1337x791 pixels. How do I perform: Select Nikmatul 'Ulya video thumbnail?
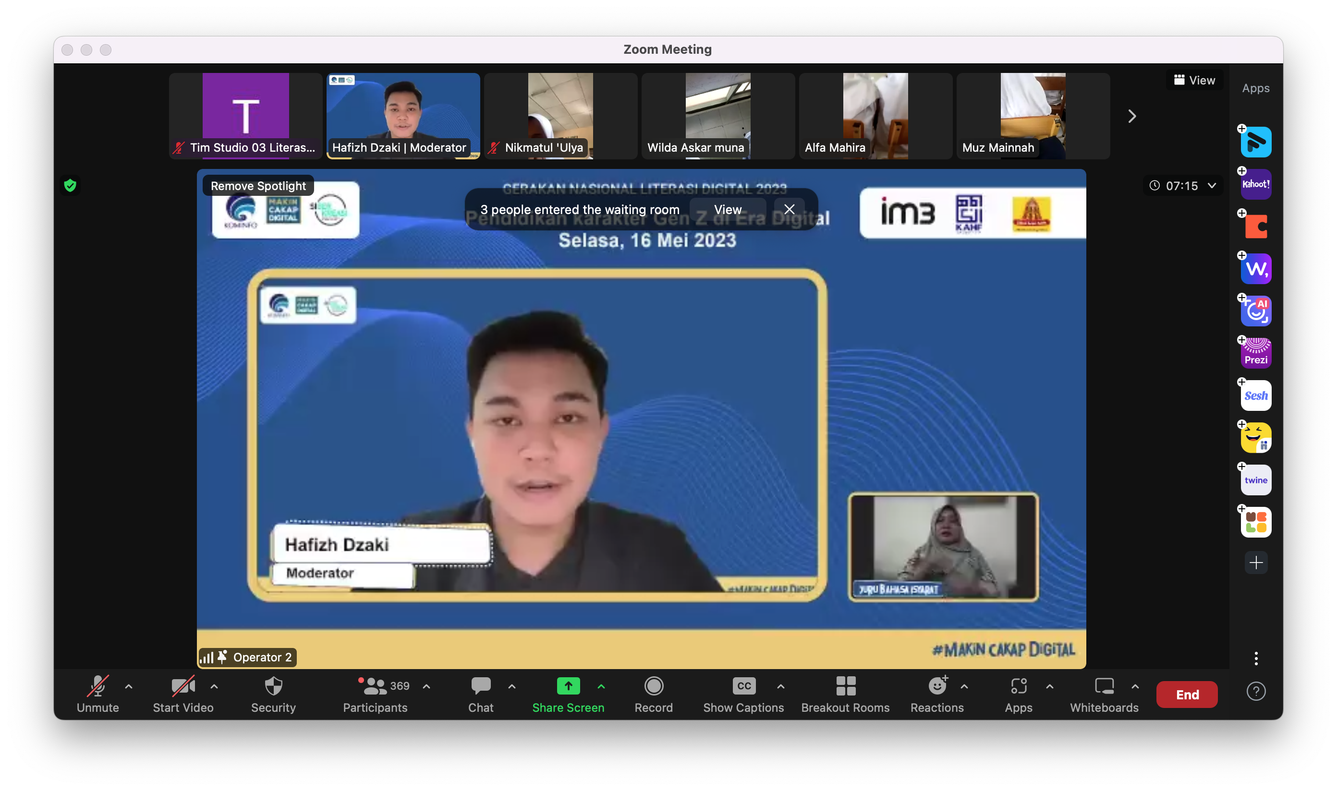(x=560, y=116)
